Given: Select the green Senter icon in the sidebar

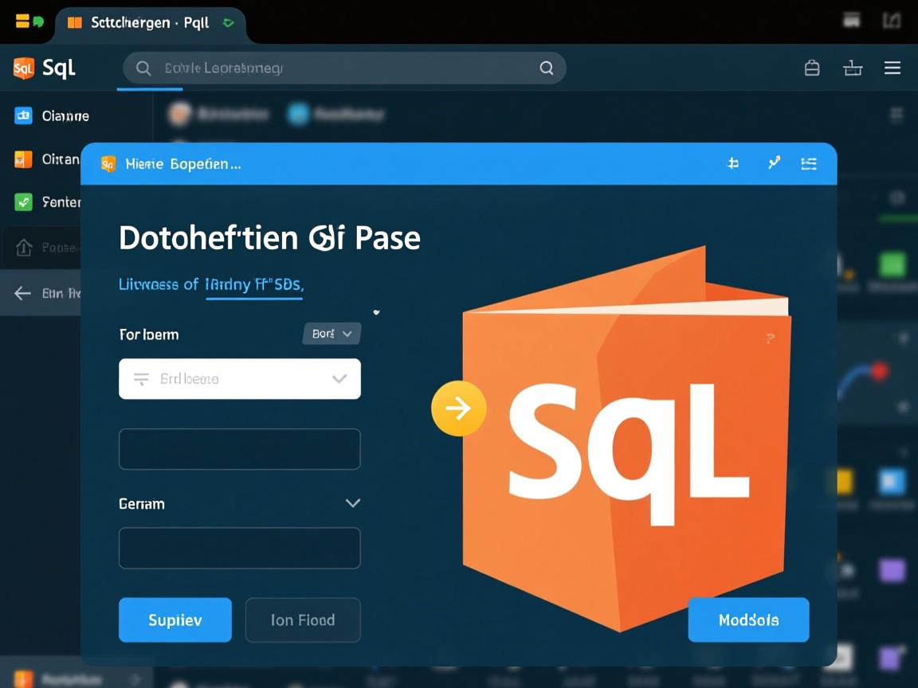Looking at the screenshot, I should coord(25,201).
